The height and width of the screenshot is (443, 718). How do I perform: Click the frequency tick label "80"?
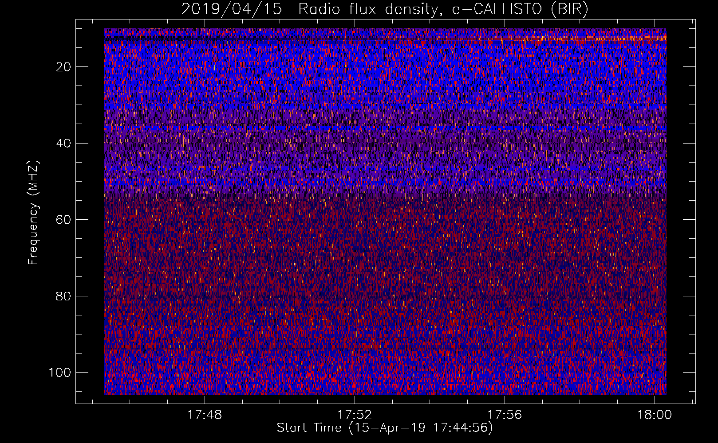click(64, 296)
